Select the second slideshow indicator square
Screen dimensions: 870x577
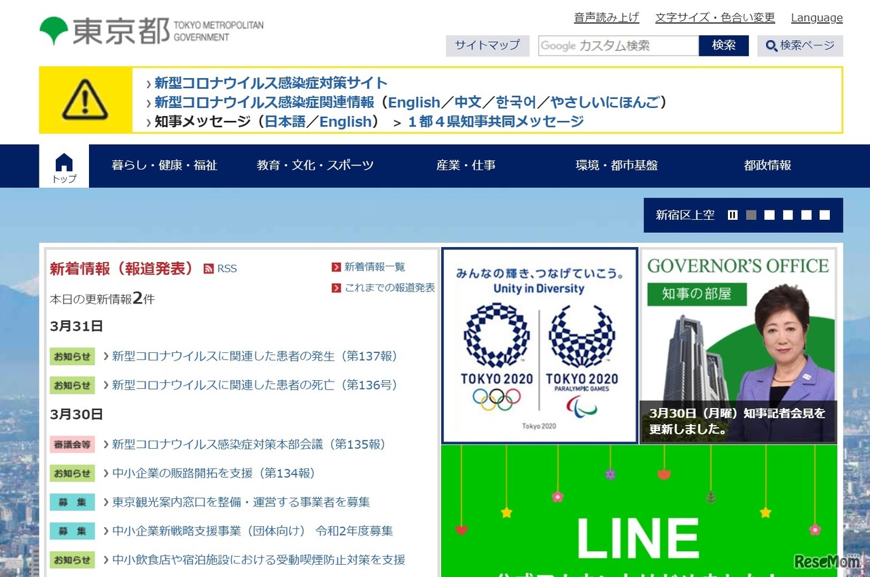pos(769,215)
